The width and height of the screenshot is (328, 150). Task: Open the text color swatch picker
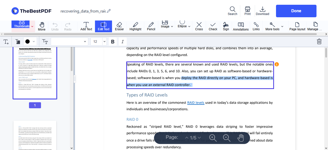pos(30,41)
